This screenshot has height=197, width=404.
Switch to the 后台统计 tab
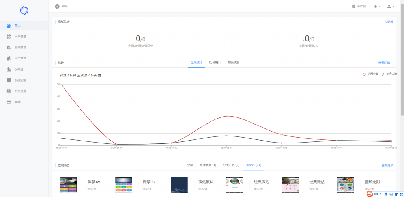pyautogui.click(x=215, y=63)
